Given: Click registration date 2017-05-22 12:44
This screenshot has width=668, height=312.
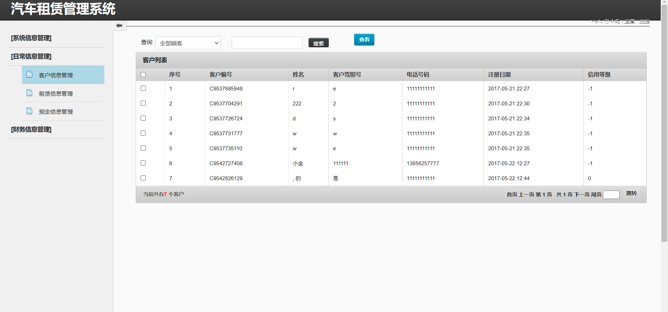Looking at the screenshot, I should [x=509, y=178].
